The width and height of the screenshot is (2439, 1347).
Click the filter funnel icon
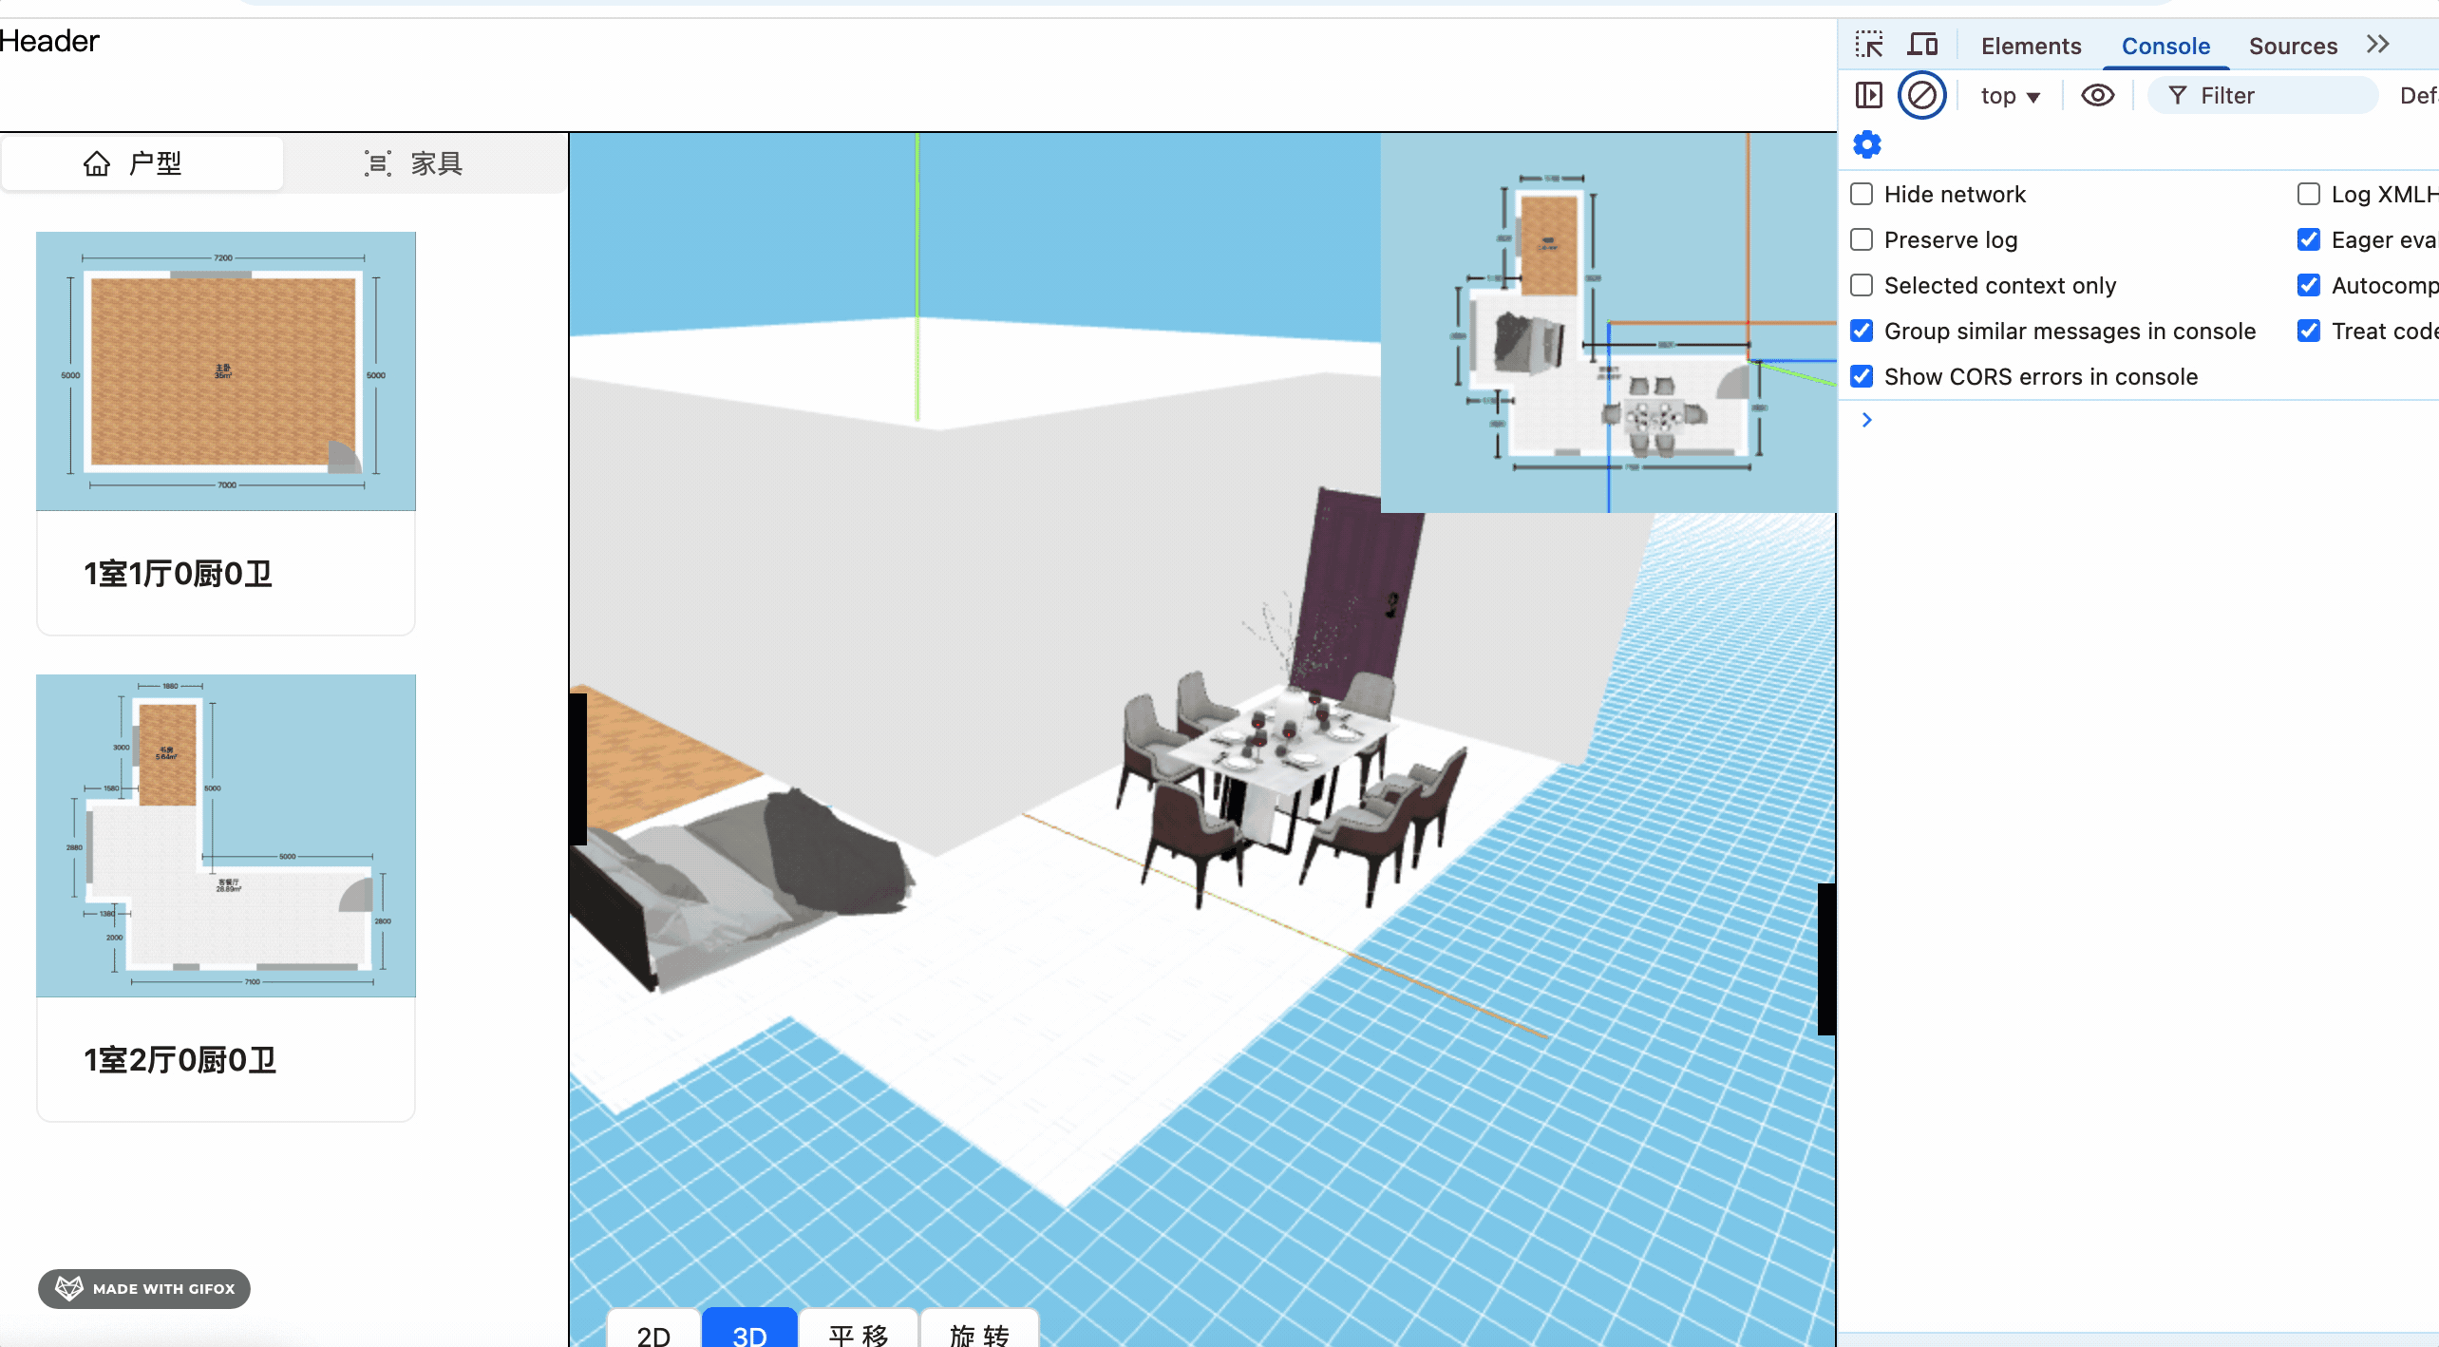(x=2177, y=95)
